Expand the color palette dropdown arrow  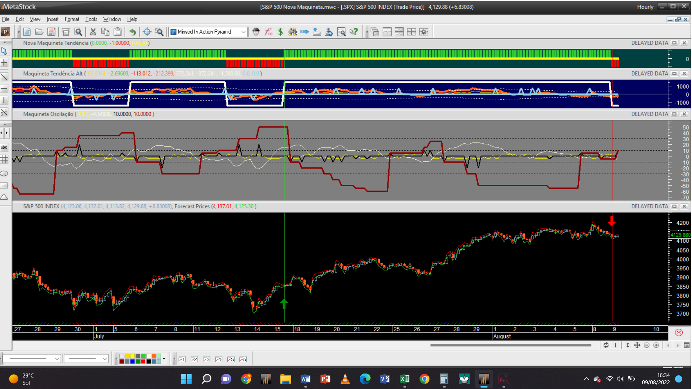pyautogui.click(x=164, y=359)
